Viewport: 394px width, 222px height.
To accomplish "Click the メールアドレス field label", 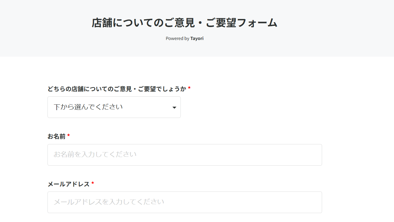I will 68,184.
